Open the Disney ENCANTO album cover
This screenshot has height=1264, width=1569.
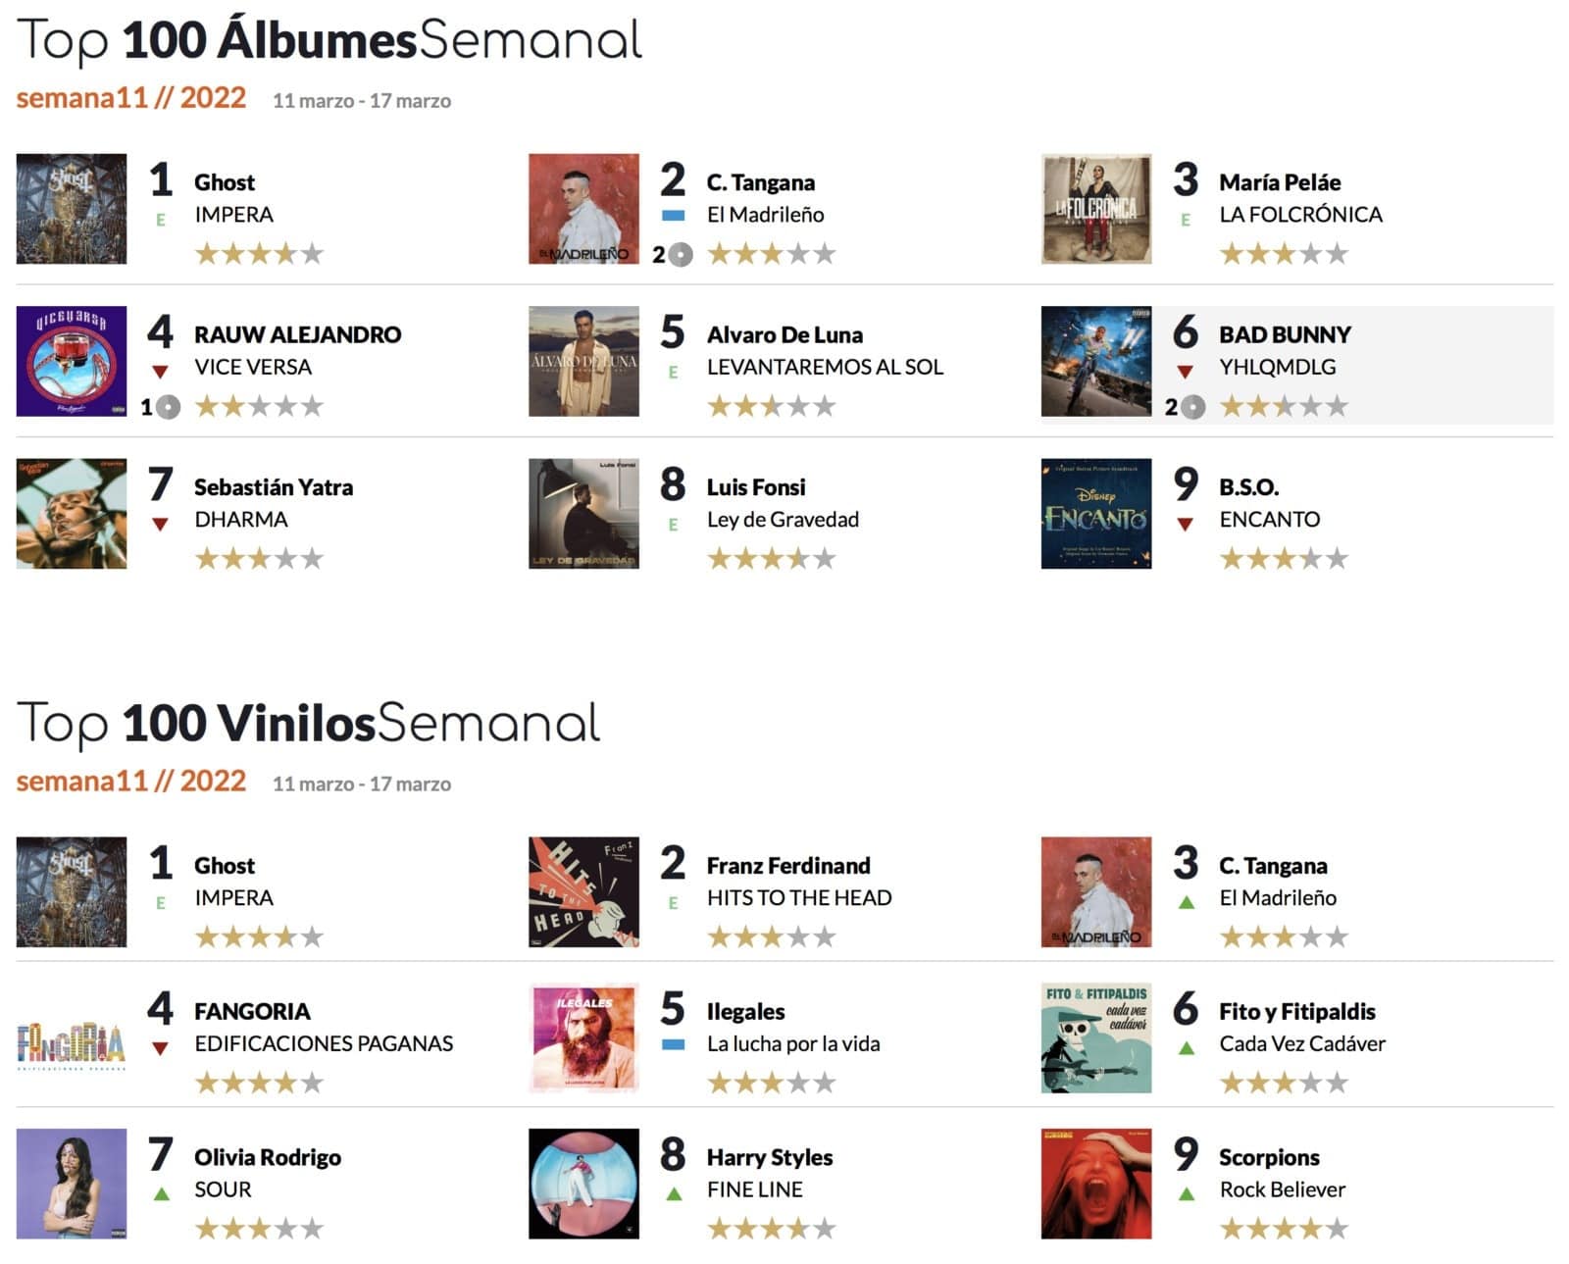tap(1096, 514)
